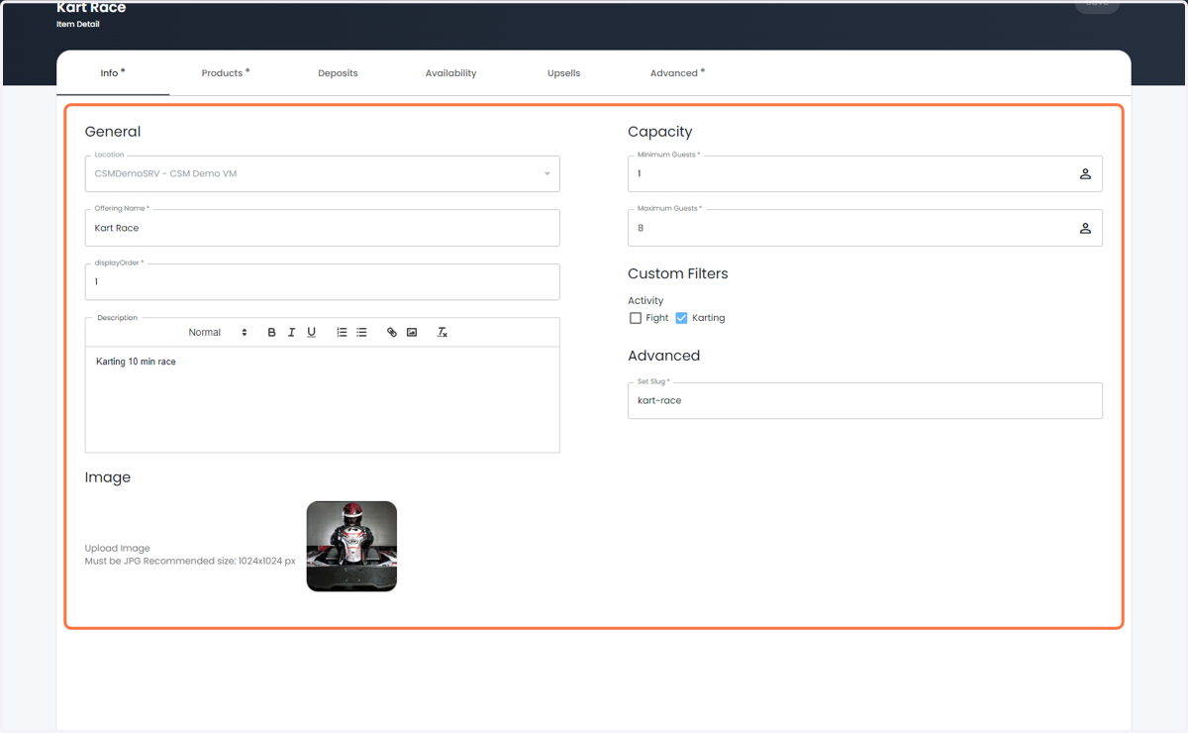
Task: Insert an image in Description editor
Action: (412, 333)
